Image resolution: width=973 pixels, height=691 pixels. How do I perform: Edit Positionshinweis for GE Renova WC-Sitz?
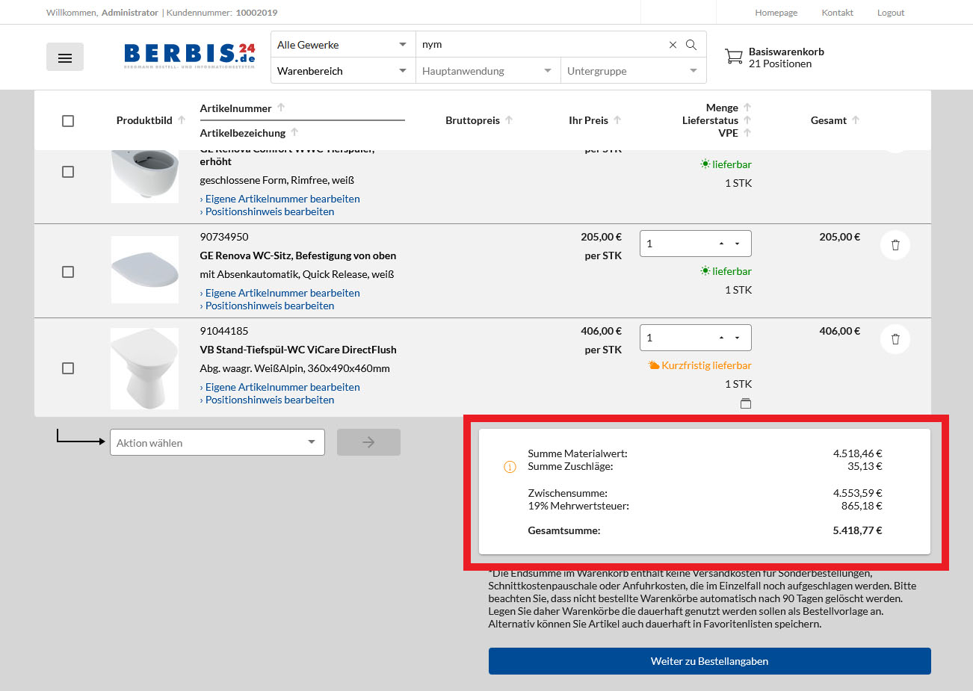point(270,306)
